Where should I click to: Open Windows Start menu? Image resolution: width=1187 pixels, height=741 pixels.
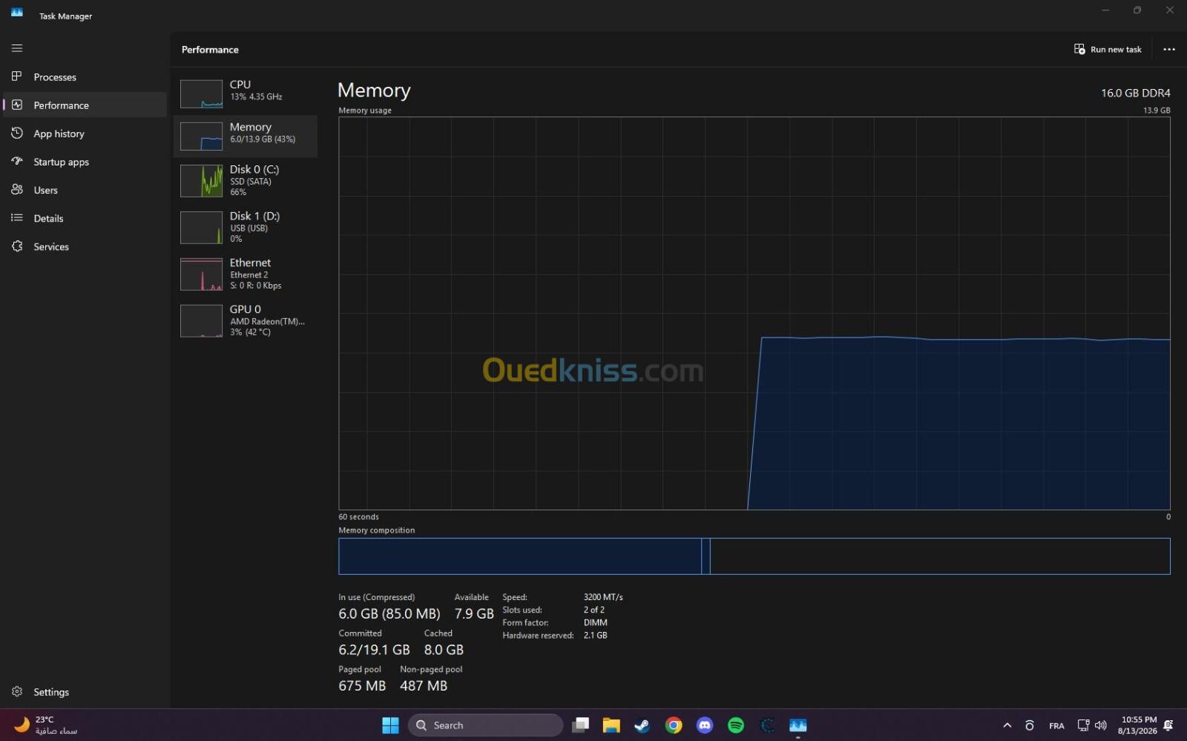coord(390,725)
